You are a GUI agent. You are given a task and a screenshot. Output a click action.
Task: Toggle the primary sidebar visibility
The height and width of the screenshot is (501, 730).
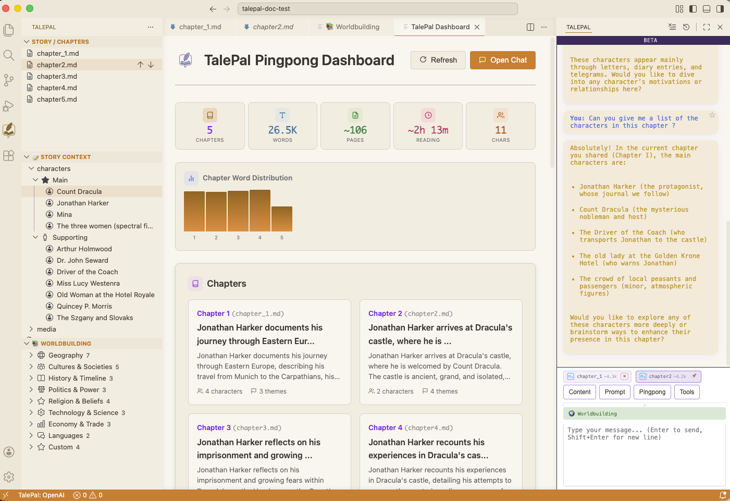click(693, 9)
